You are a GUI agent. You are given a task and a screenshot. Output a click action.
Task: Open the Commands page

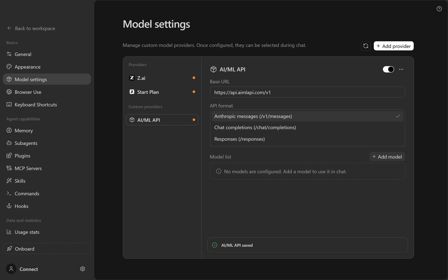(x=47, y=194)
